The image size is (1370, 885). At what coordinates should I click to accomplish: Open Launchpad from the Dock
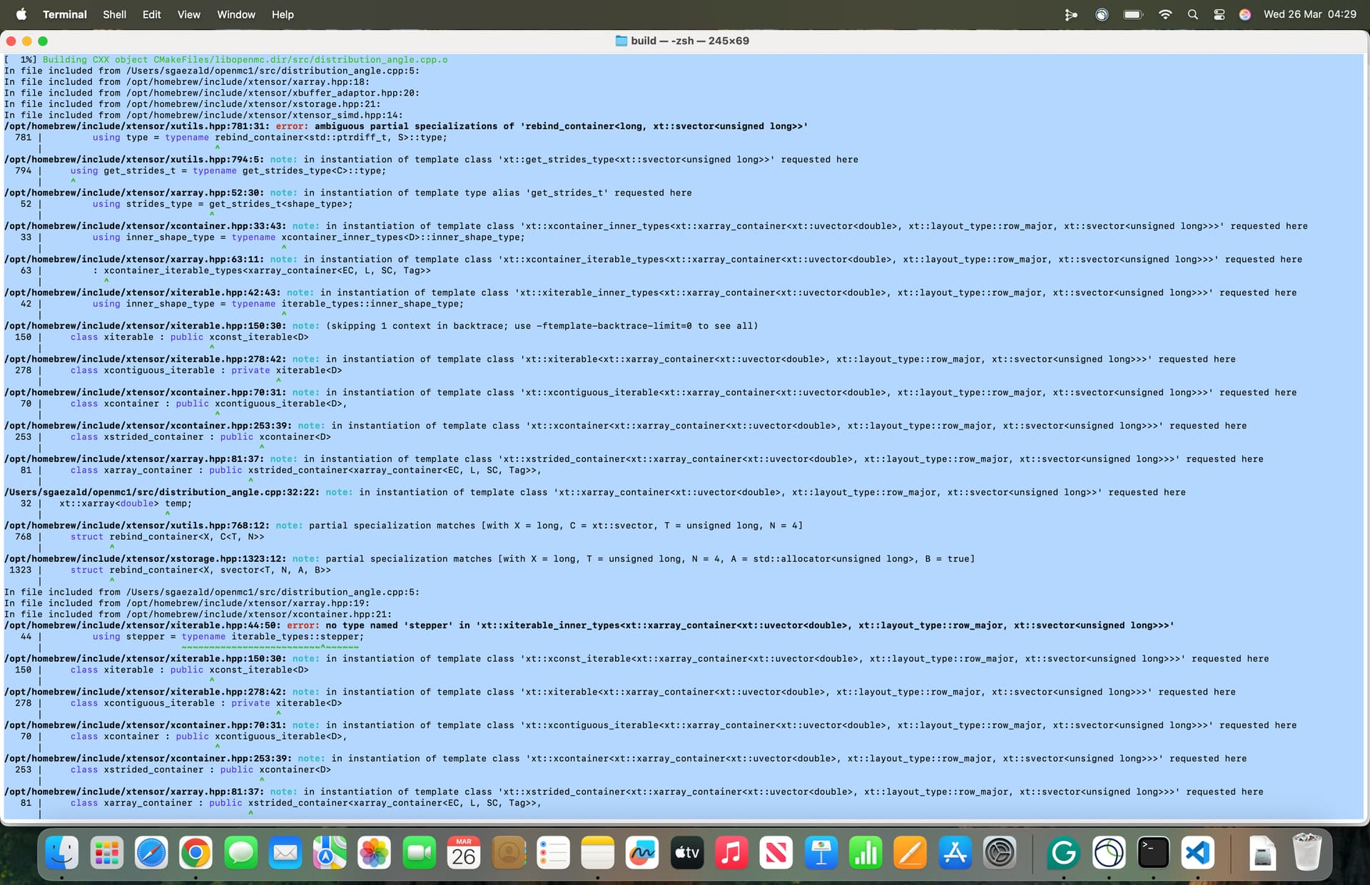tap(107, 853)
